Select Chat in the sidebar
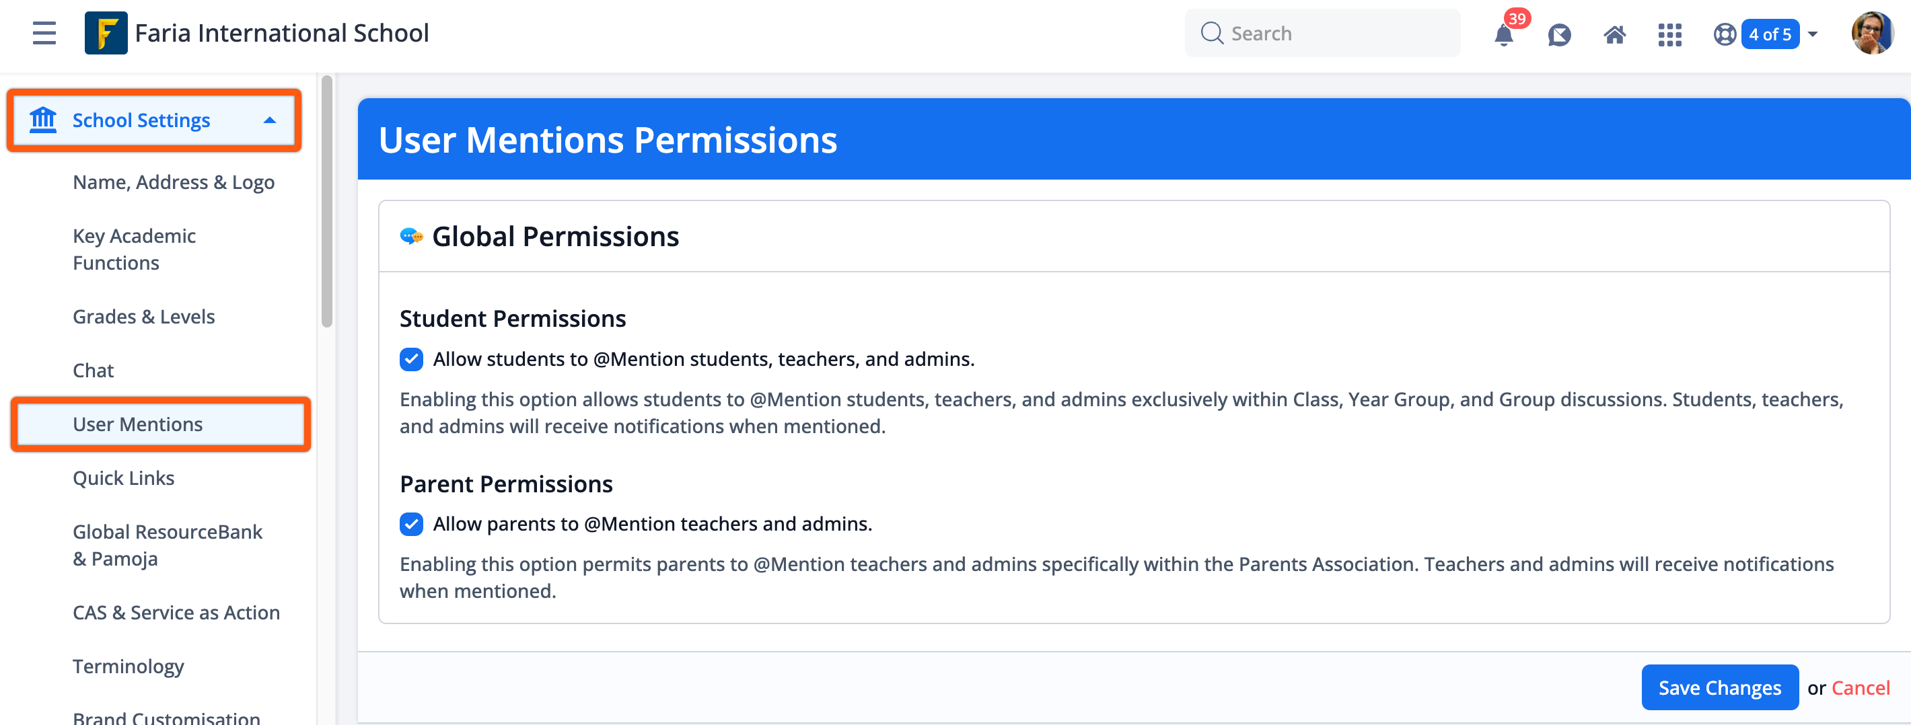Screen dimensions: 1911x725 93,371
